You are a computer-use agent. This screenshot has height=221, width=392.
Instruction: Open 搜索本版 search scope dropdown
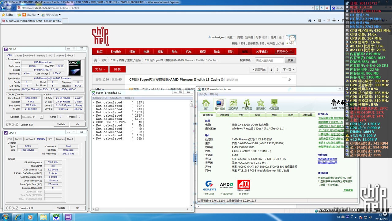coord(246,60)
